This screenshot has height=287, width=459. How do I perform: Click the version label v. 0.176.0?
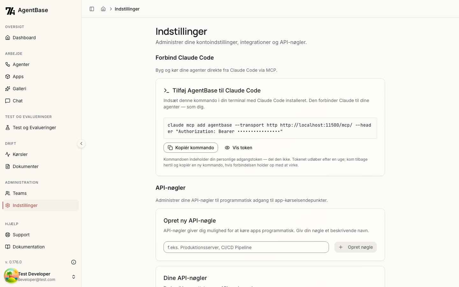tap(13, 262)
